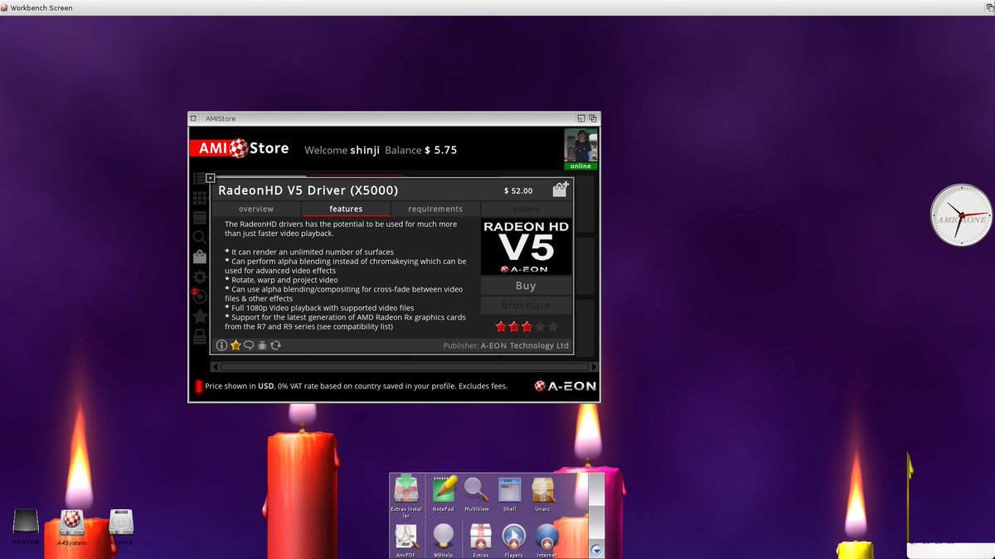Screen dimensions: 995x559
Task: Click the Radeon HD V5 product image
Action: click(x=526, y=247)
